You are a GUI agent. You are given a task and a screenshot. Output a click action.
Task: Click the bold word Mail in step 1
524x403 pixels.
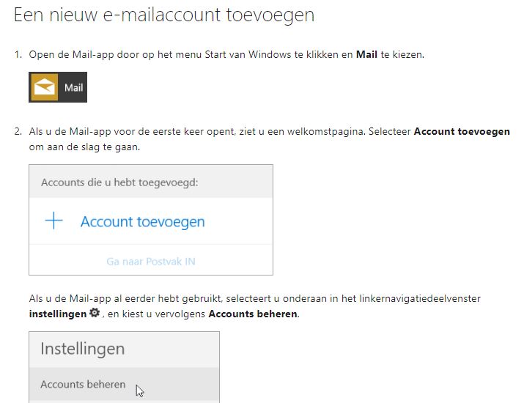366,54
